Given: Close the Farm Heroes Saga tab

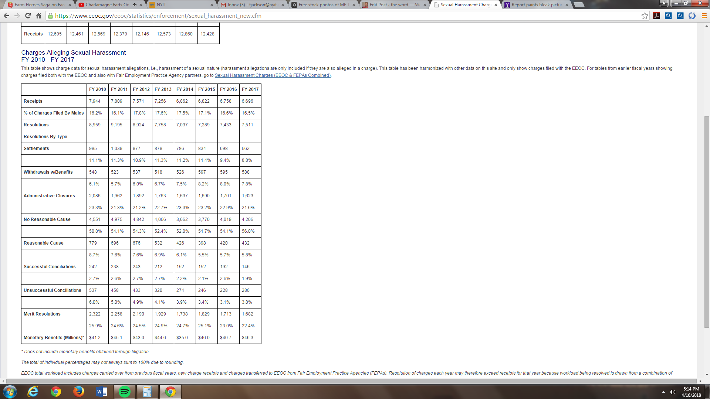Looking at the screenshot, I should click(70, 5).
